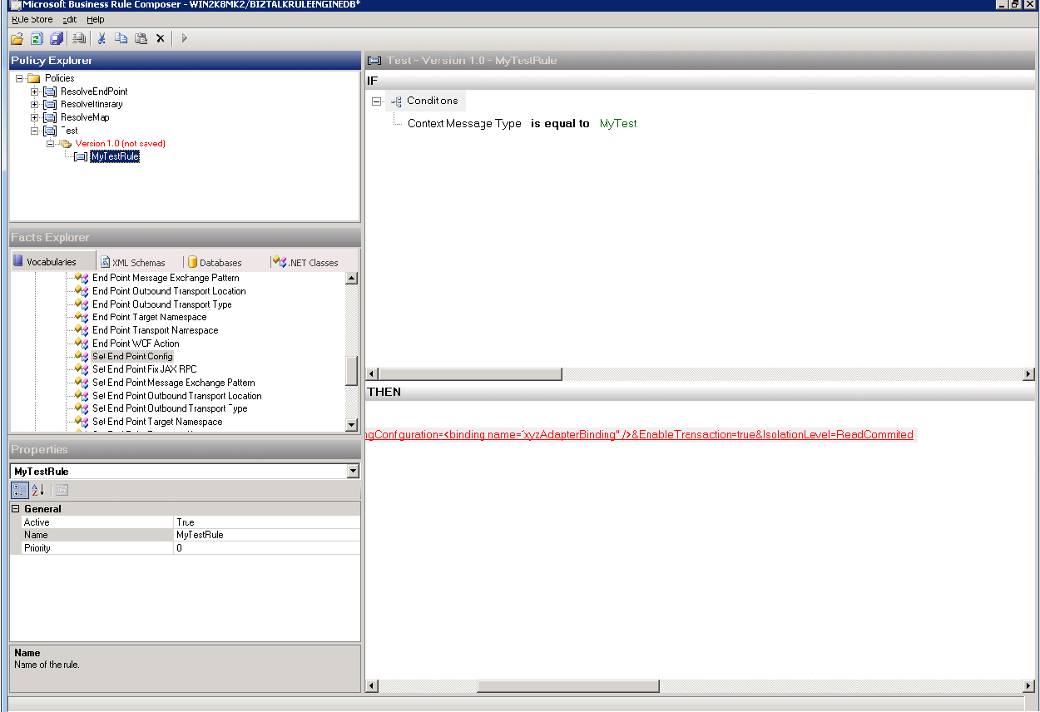Click the Test Policy play arrow icon
1040x712 pixels.
[x=184, y=38]
